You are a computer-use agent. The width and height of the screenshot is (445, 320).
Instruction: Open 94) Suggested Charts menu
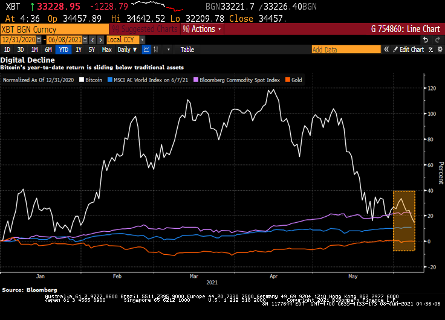145,29
